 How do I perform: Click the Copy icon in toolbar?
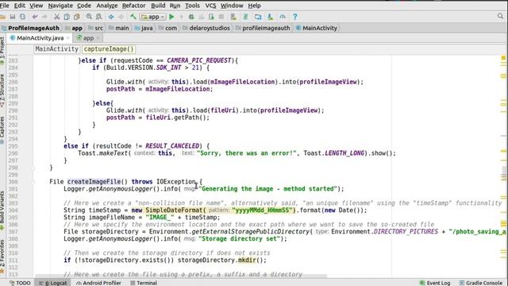click(x=67, y=17)
